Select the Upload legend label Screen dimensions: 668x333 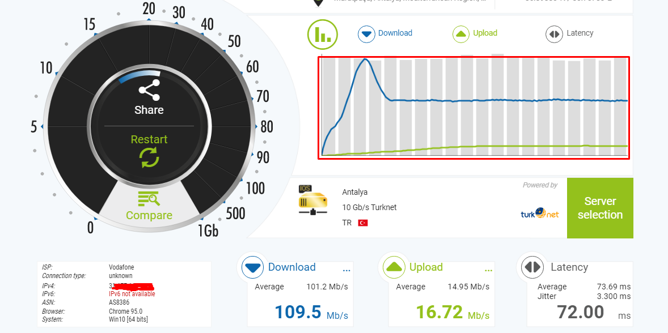pyautogui.click(x=485, y=33)
